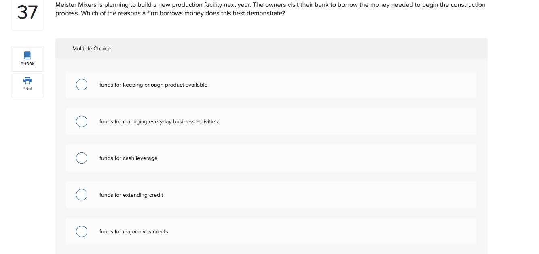Click the fourth answer option card
539x254 pixels.
(271, 195)
